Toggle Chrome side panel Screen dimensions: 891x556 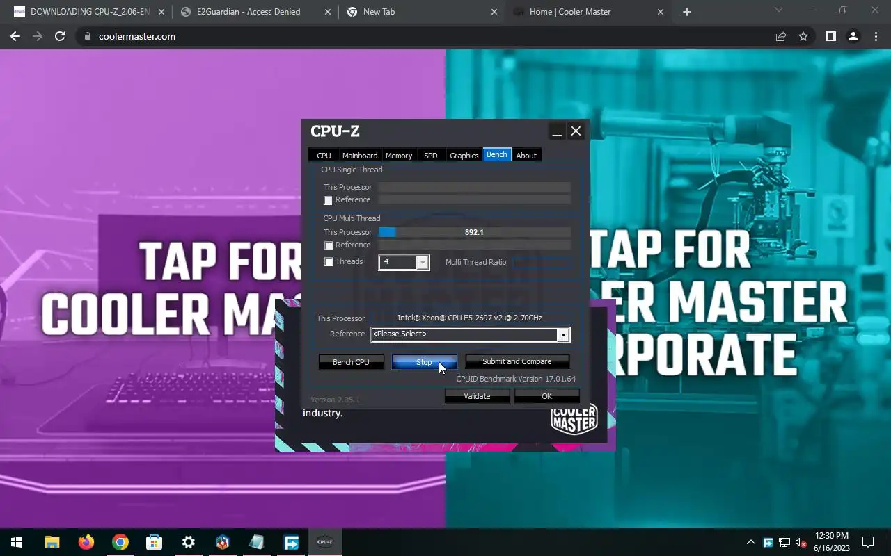pos(830,36)
